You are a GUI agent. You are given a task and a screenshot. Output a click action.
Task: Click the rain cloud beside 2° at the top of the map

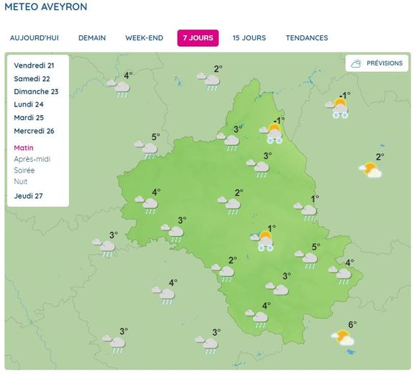(208, 82)
